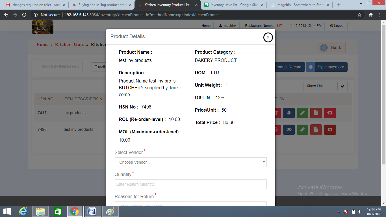The height and width of the screenshot is (217, 386).
Task: Expand the Show List dropdown arrow
Action: 342,86
